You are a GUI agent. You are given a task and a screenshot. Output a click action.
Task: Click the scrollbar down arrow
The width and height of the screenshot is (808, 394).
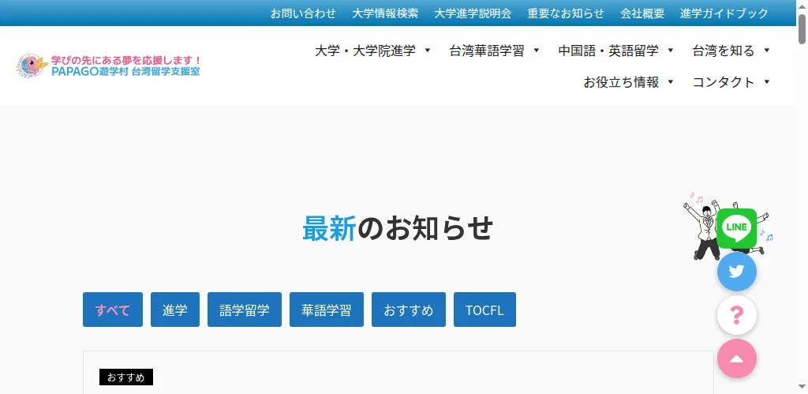point(802,388)
